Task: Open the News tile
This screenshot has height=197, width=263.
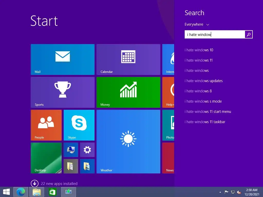Action: point(168,158)
